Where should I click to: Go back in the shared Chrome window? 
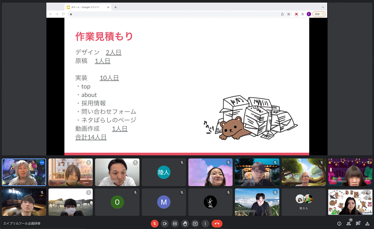(x=50, y=14)
